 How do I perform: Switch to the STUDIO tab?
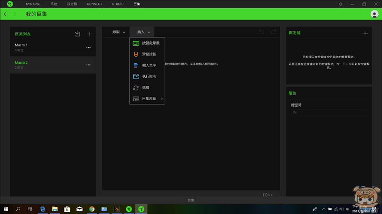click(x=118, y=4)
